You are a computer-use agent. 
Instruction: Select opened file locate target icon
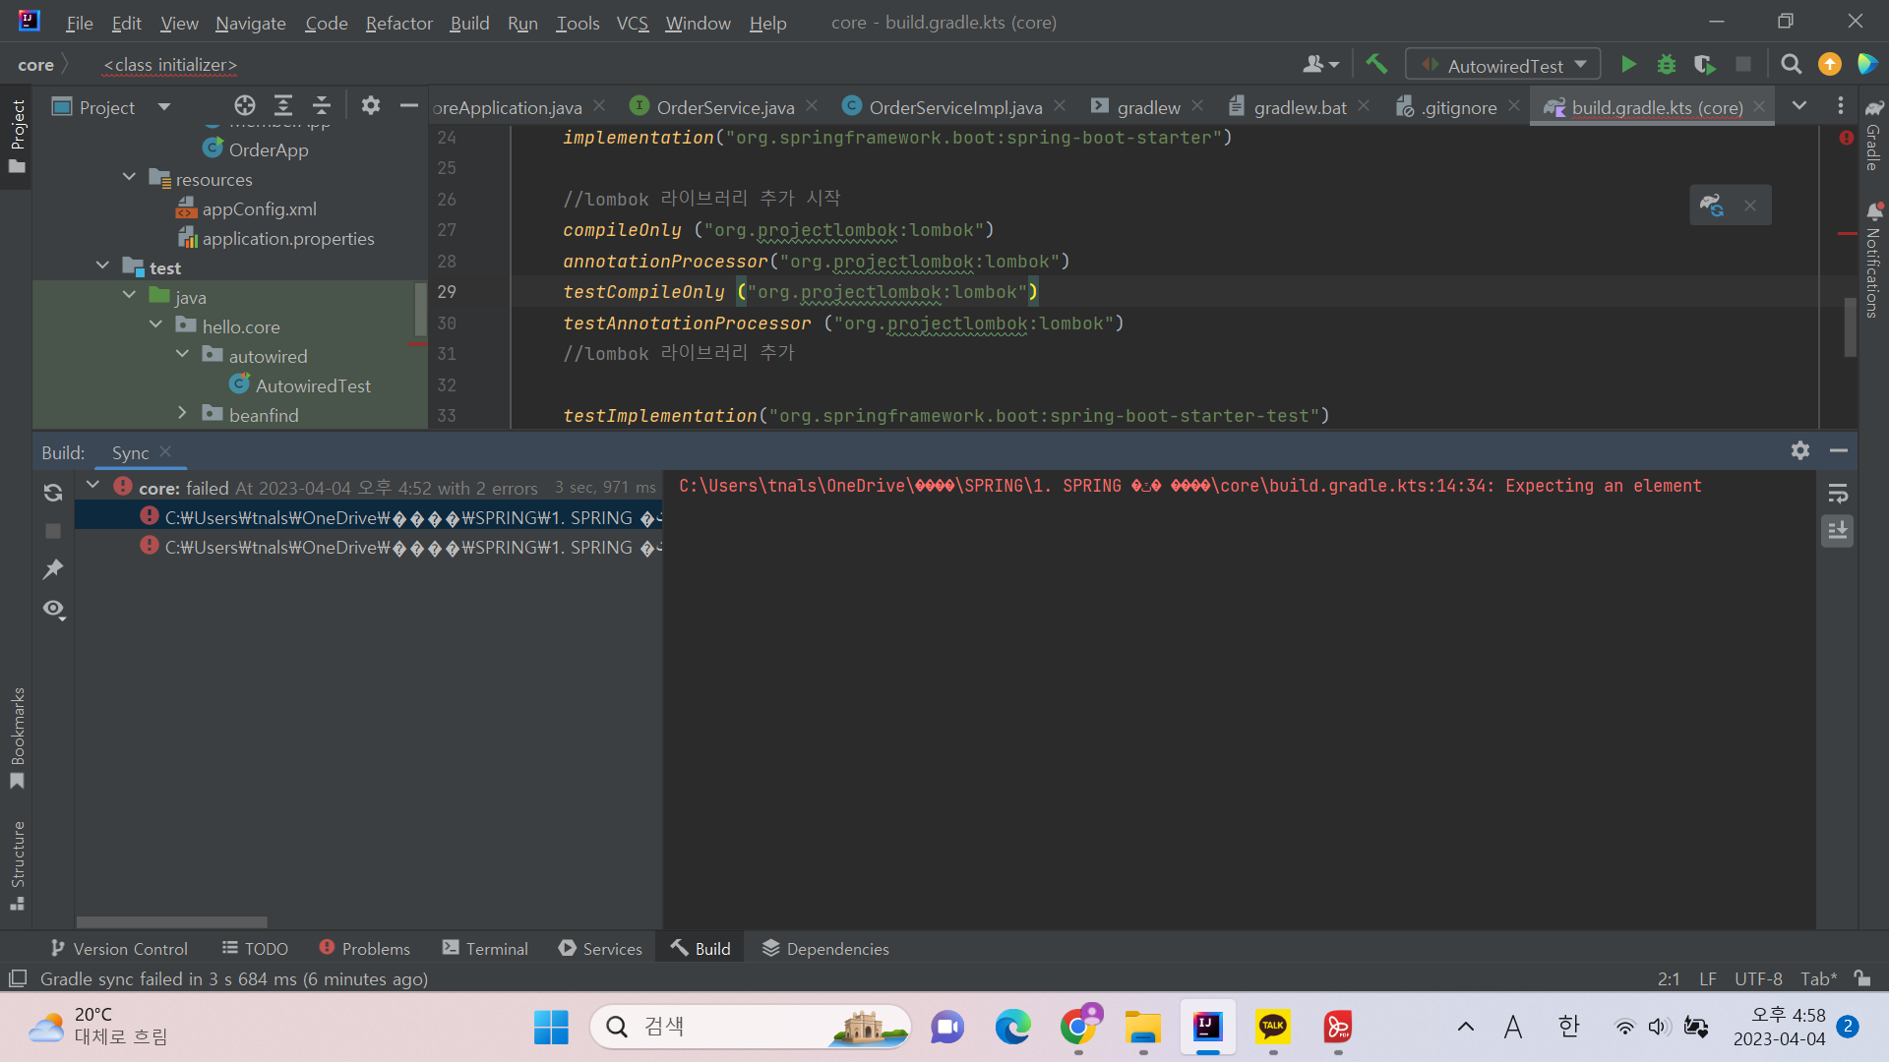[245, 106]
